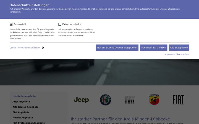Click heading Ihr starker Partner für den Kreis Minden-Lübbecke
The height and width of the screenshot is (124, 199).
click(x=120, y=119)
